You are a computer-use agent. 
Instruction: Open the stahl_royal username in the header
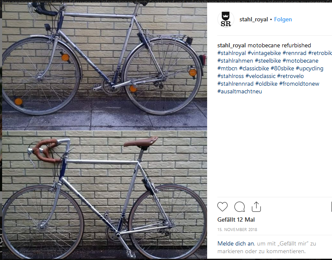coord(254,19)
